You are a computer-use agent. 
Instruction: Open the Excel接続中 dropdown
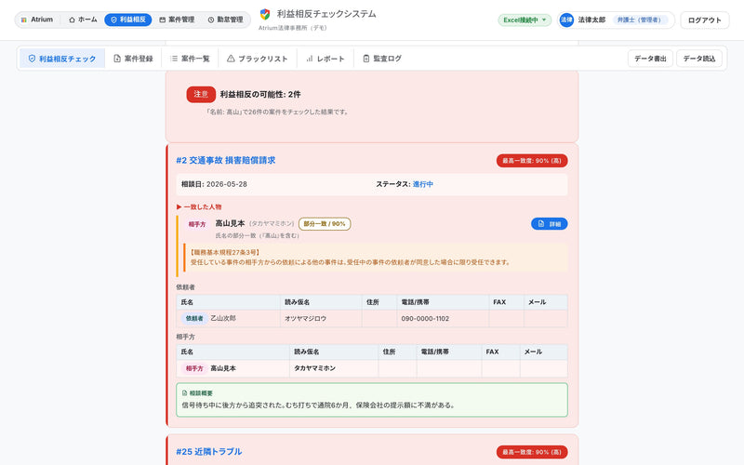(525, 20)
